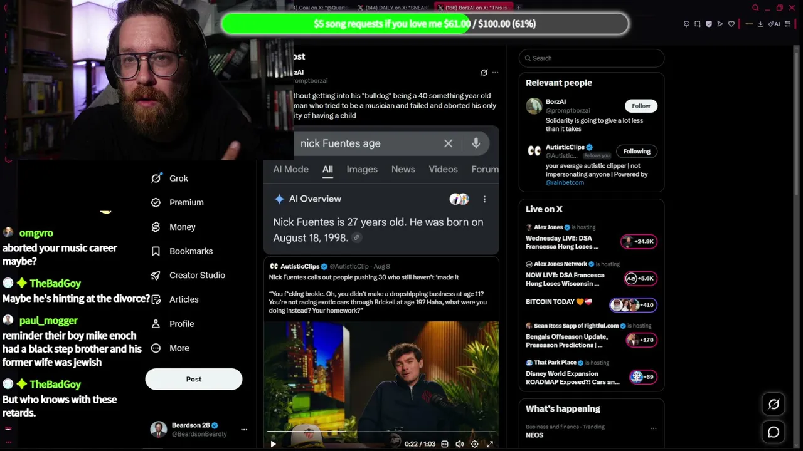Seek along the video progress bar
803x451 pixels.
(x=381, y=432)
